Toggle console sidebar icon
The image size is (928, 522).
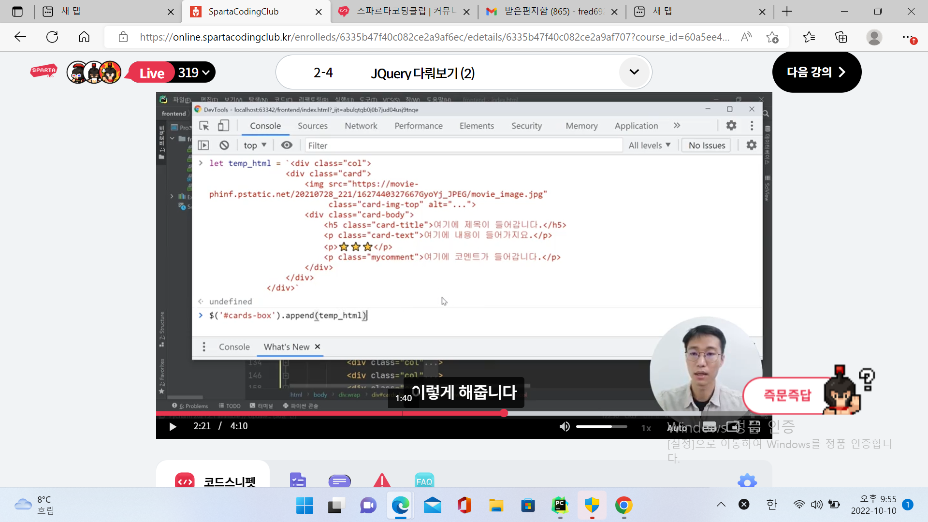[x=203, y=145]
